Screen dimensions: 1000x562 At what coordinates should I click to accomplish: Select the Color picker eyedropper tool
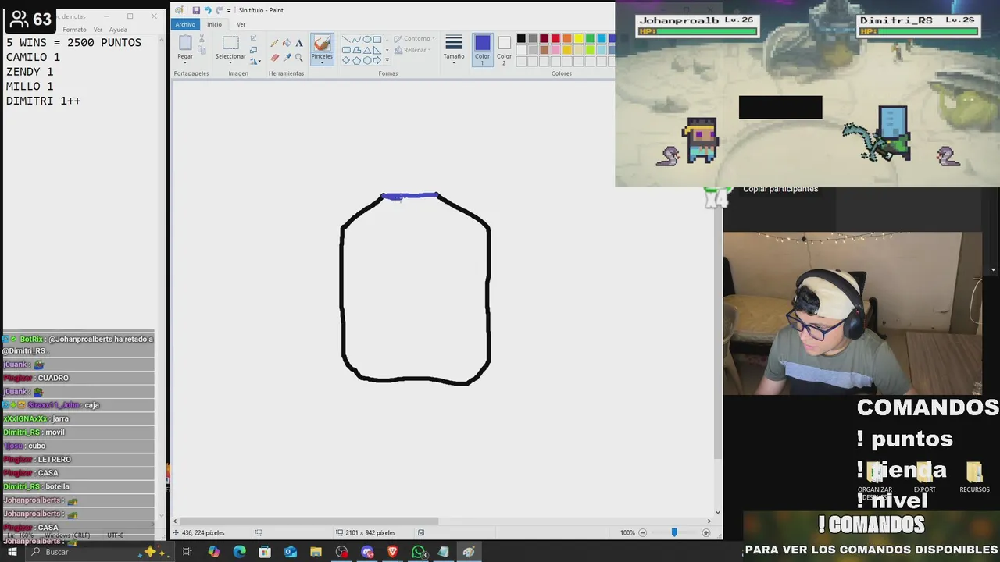coord(287,57)
